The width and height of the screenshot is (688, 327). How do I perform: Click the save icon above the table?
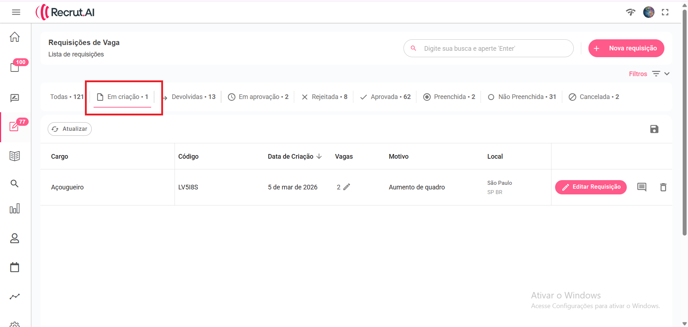[654, 129]
